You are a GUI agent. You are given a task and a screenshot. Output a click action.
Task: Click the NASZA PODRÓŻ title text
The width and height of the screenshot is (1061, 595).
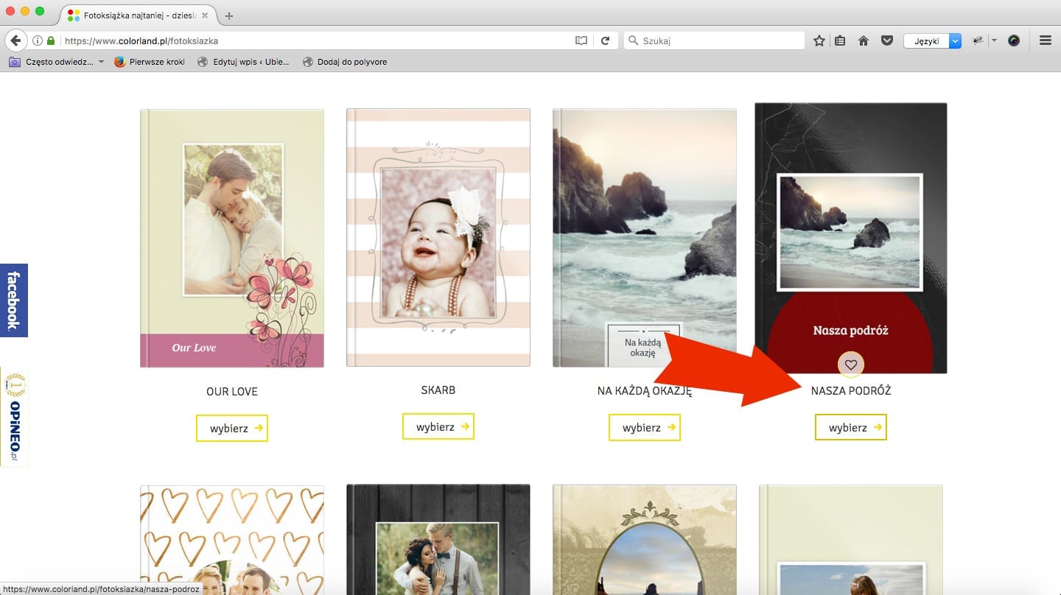point(851,390)
